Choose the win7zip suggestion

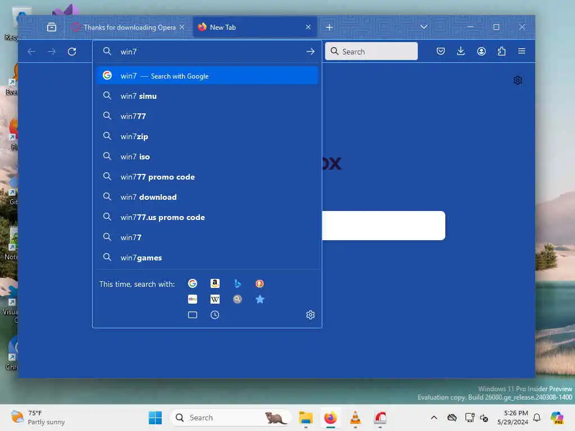tap(207, 136)
